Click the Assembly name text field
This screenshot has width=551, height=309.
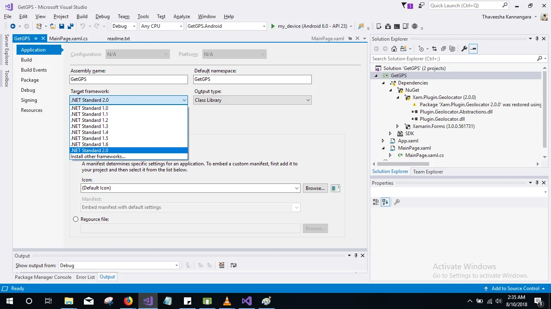129,79
